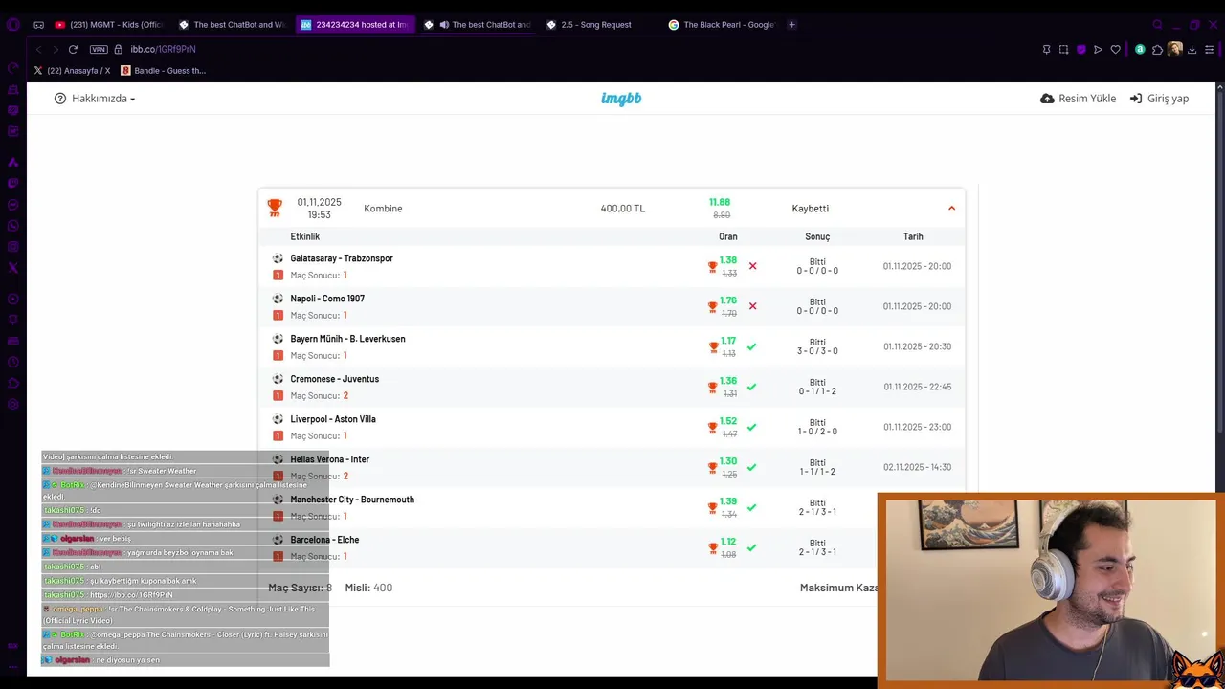The image size is (1225, 689).
Task: Click the Tarih column header
Action: point(913,236)
